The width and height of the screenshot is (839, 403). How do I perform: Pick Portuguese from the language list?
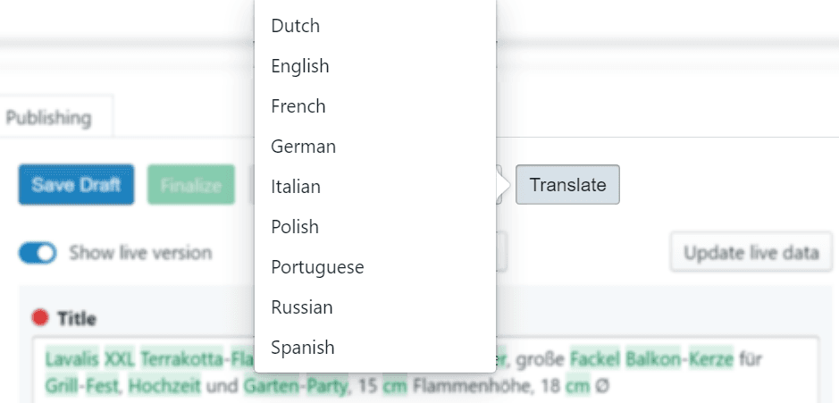pos(317,267)
